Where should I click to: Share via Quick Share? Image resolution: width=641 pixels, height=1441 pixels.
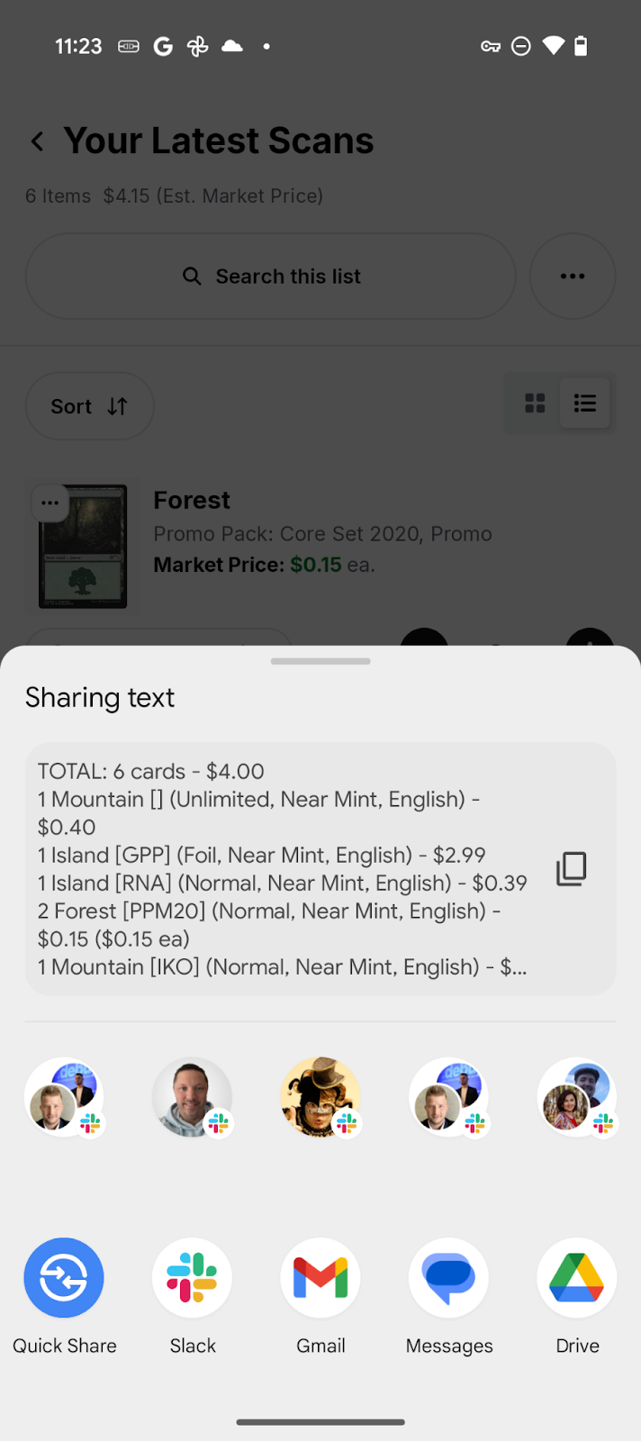point(64,1278)
